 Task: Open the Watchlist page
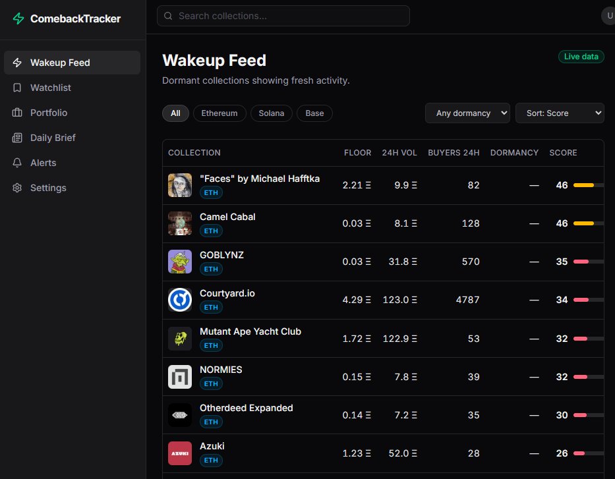[x=72, y=88]
